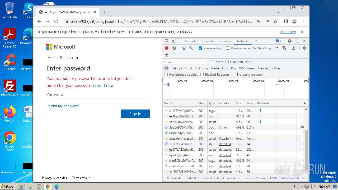The width and height of the screenshot is (338, 190).
Task: Bookmark this page with star icon
Action: pyautogui.click(x=275, y=21)
